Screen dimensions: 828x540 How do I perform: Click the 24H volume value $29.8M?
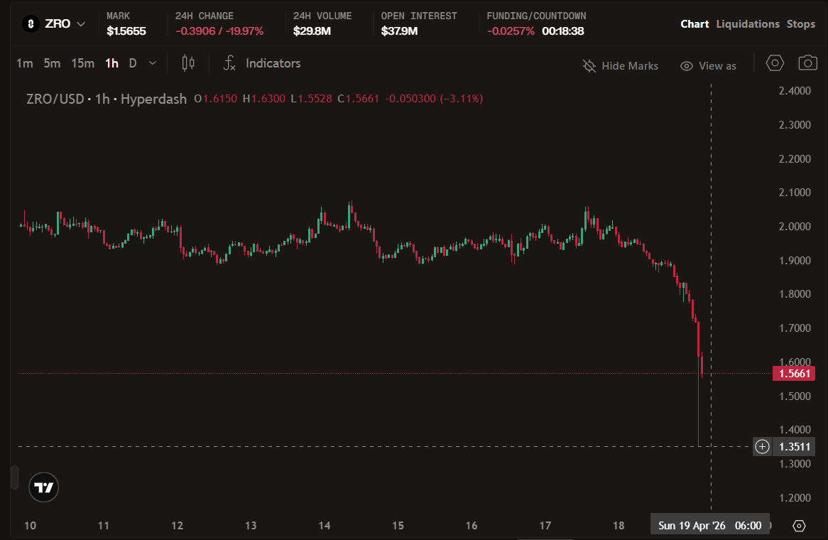pyautogui.click(x=312, y=31)
